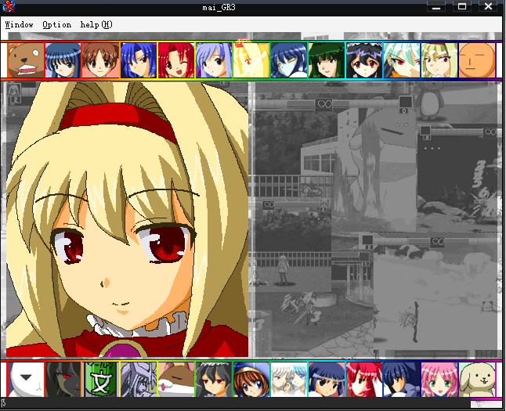
Task: Select the angry bear character portrait
Action: 26,60
